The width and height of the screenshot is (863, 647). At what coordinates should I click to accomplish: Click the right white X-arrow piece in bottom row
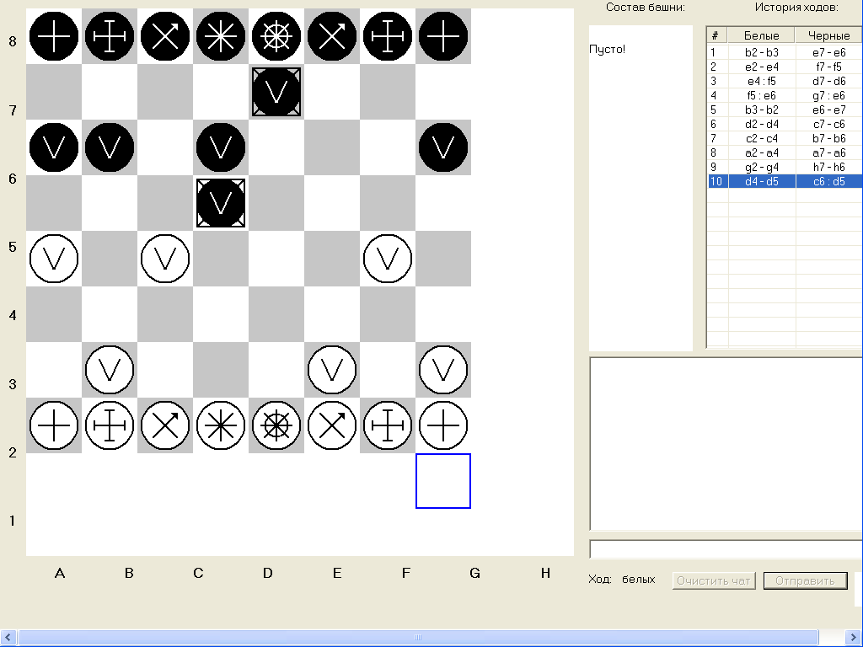(332, 425)
